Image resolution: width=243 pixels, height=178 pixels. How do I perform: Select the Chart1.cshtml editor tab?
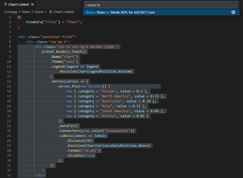[18, 4]
